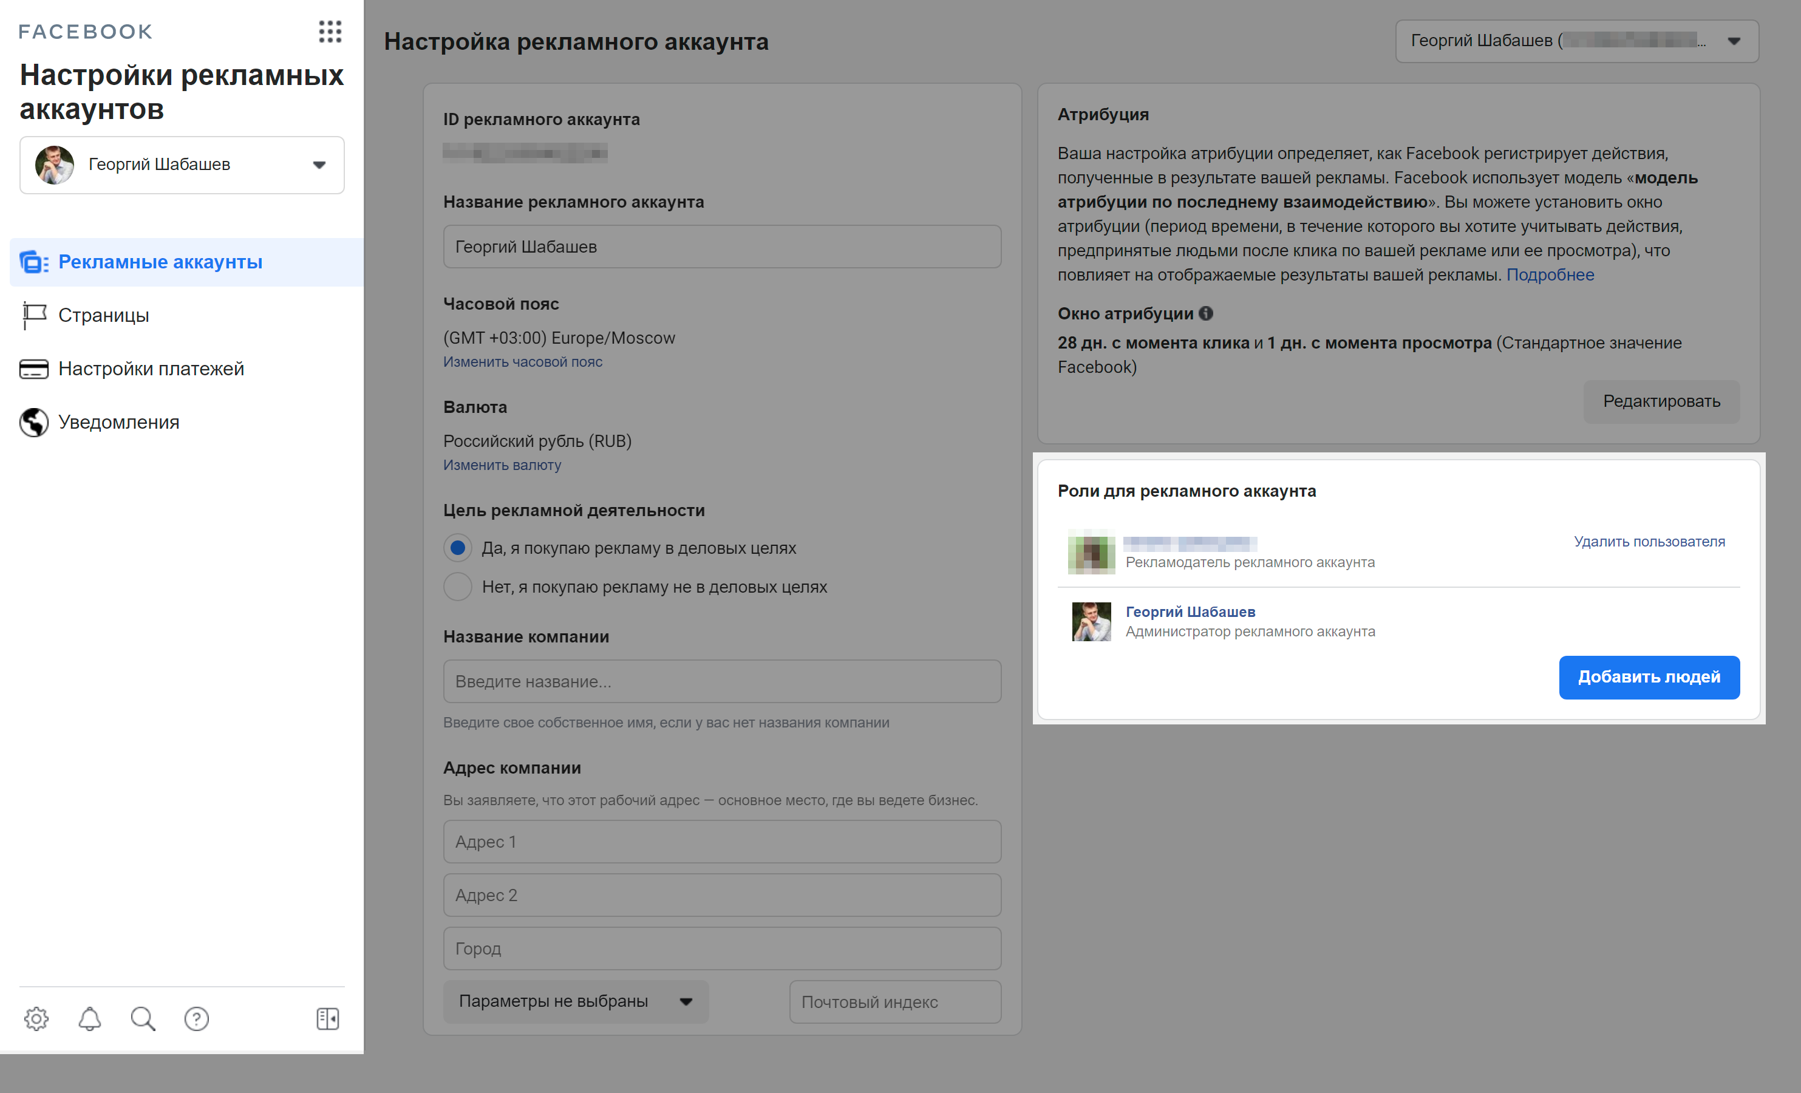Click the Добавить людей button

click(1649, 677)
